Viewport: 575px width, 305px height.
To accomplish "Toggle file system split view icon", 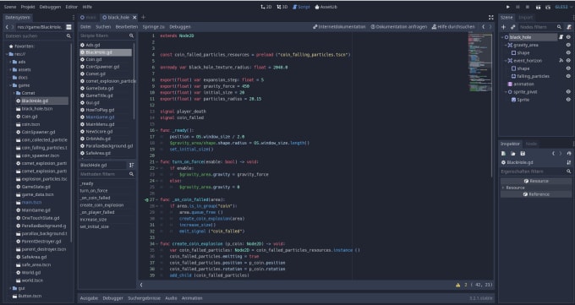I will [x=68, y=27].
